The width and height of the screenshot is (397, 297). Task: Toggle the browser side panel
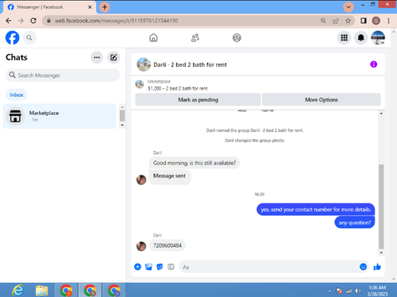(x=364, y=21)
